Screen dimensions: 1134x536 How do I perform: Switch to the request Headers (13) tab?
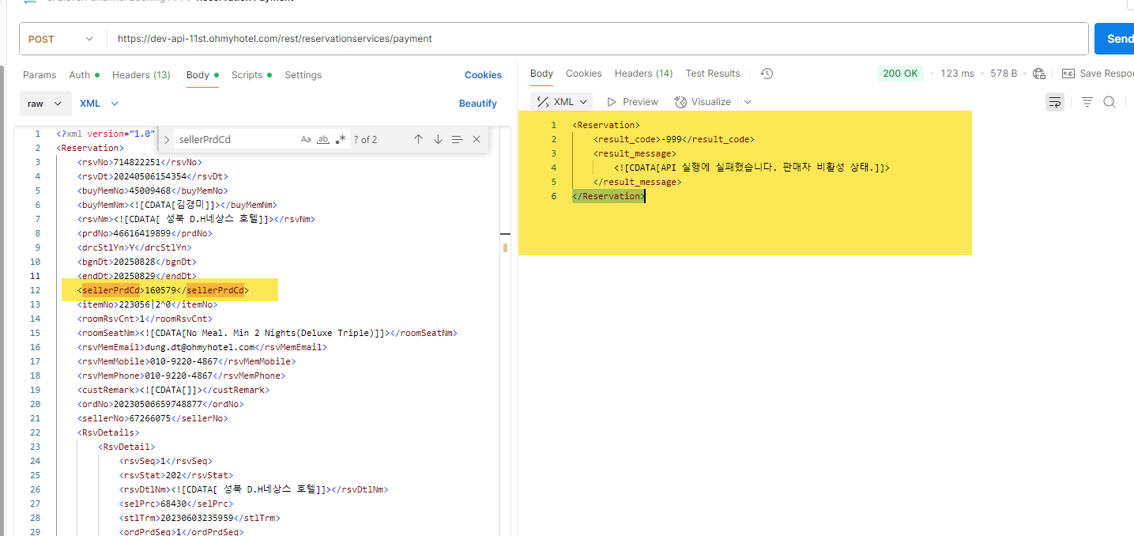pyautogui.click(x=141, y=75)
